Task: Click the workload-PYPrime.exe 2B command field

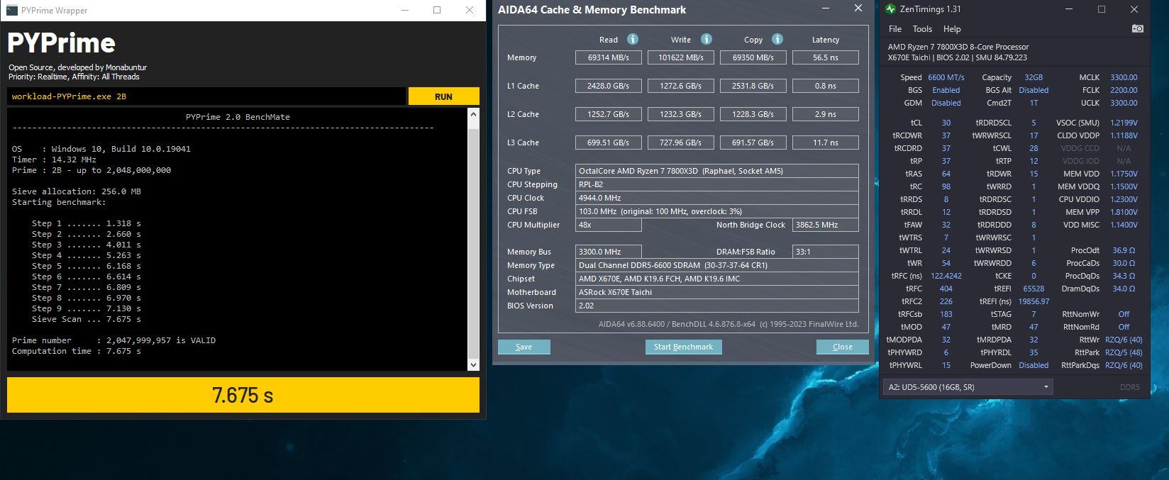Action: pyautogui.click(x=206, y=96)
